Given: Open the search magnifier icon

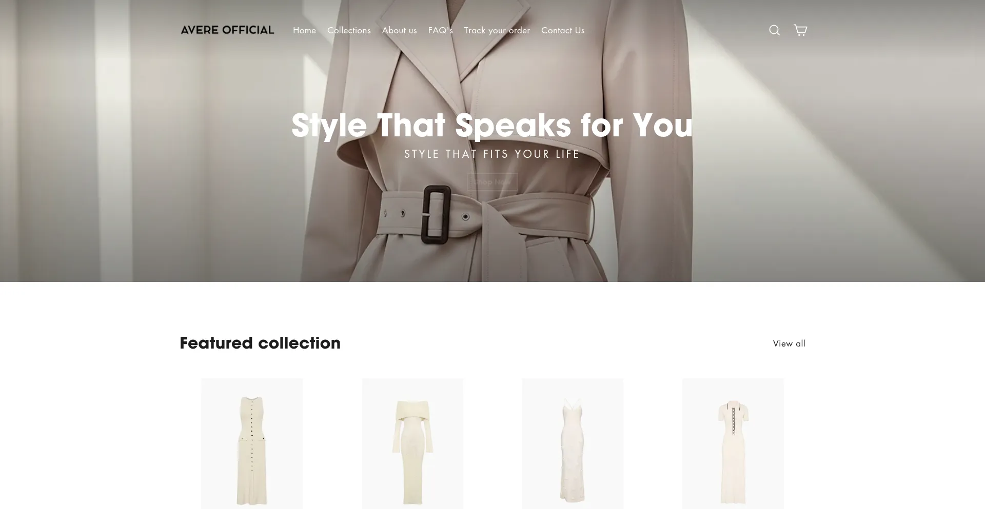Looking at the screenshot, I should [774, 30].
